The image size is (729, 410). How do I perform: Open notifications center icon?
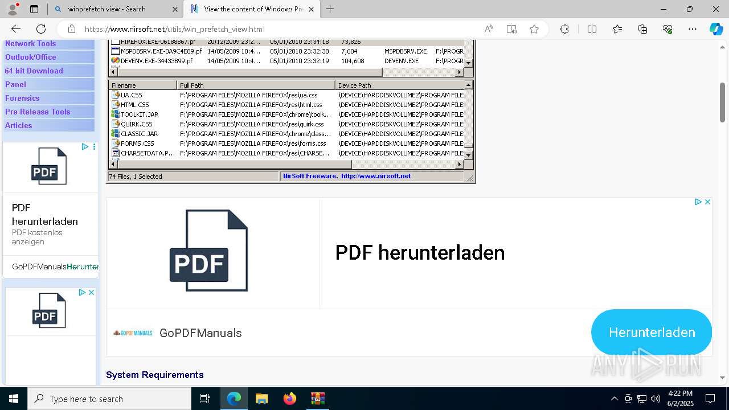point(710,399)
